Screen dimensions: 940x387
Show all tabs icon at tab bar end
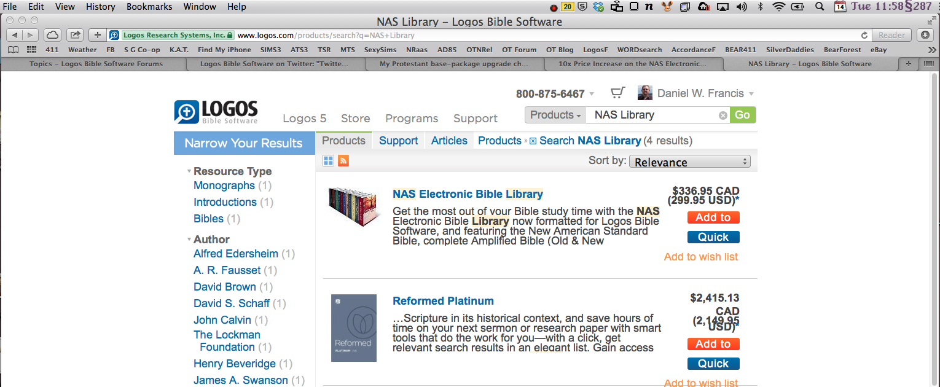coord(928,63)
